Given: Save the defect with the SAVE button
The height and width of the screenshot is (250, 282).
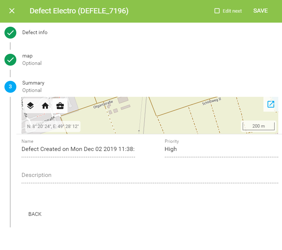Looking at the screenshot, I should (x=260, y=11).
